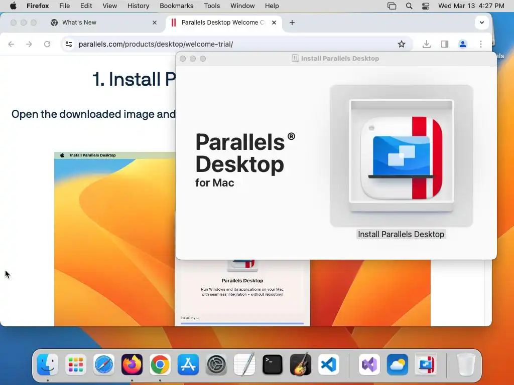Open the File menu

click(x=64, y=6)
